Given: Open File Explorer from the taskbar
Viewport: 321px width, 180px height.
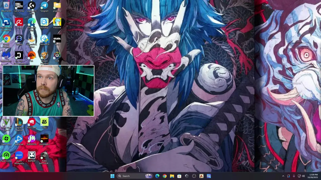Looking at the screenshot, I should 172,176.
